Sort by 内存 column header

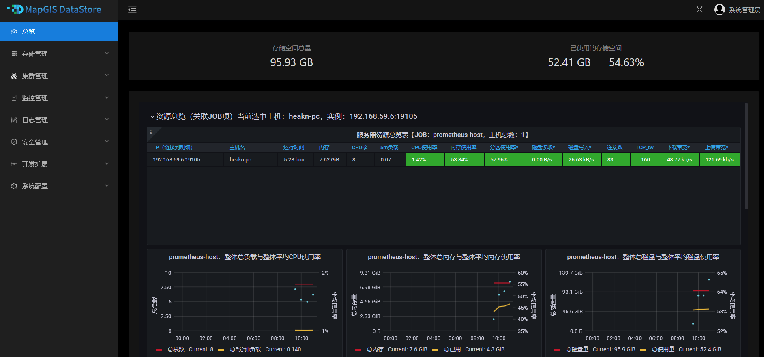click(324, 148)
